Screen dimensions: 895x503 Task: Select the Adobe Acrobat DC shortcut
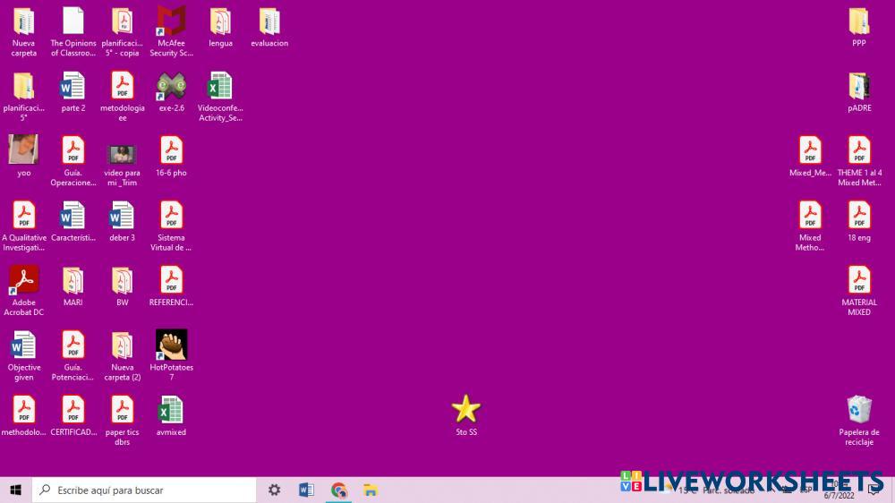point(24,281)
